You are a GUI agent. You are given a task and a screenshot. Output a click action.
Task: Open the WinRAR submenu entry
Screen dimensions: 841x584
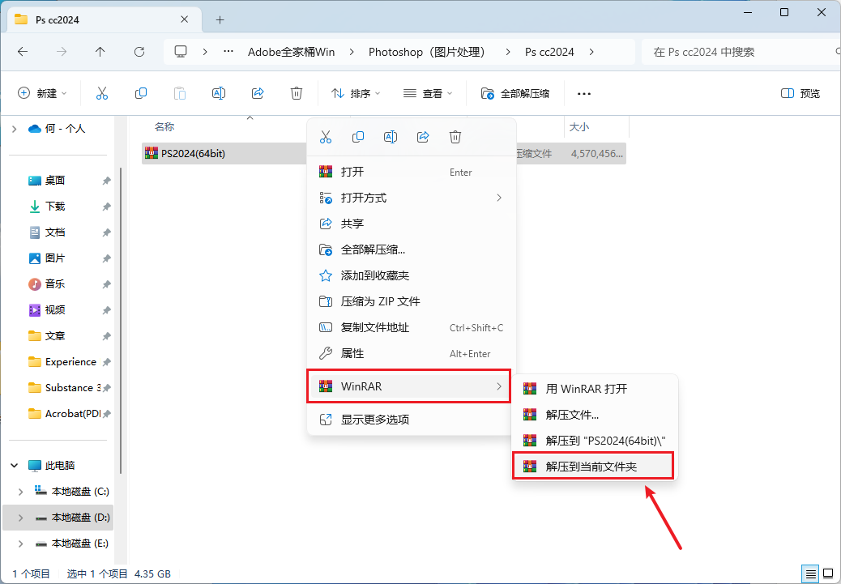click(408, 386)
